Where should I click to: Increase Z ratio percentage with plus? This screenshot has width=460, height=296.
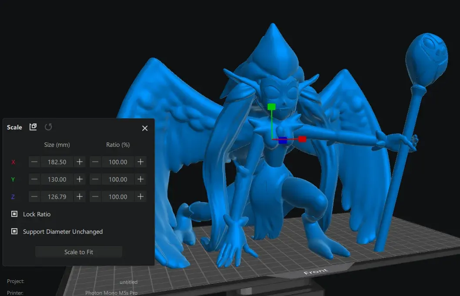(x=141, y=196)
